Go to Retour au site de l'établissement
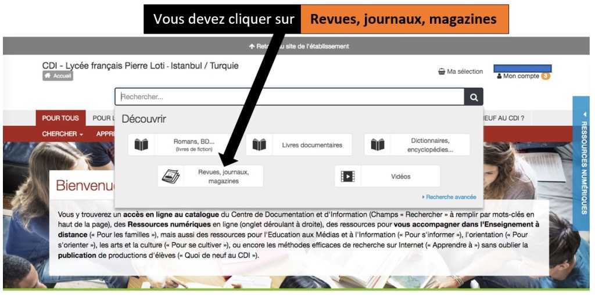595x295 pixels. 299,46
